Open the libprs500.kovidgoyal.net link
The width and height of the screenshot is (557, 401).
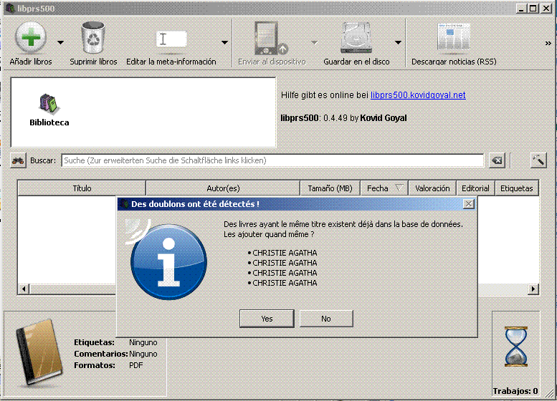[418, 95]
